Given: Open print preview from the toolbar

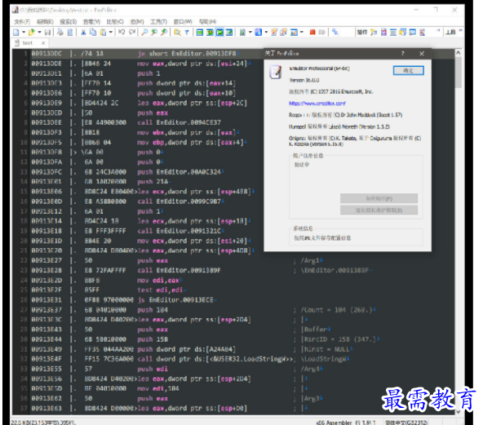Looking at the screenshot, I should click(70, 32).
